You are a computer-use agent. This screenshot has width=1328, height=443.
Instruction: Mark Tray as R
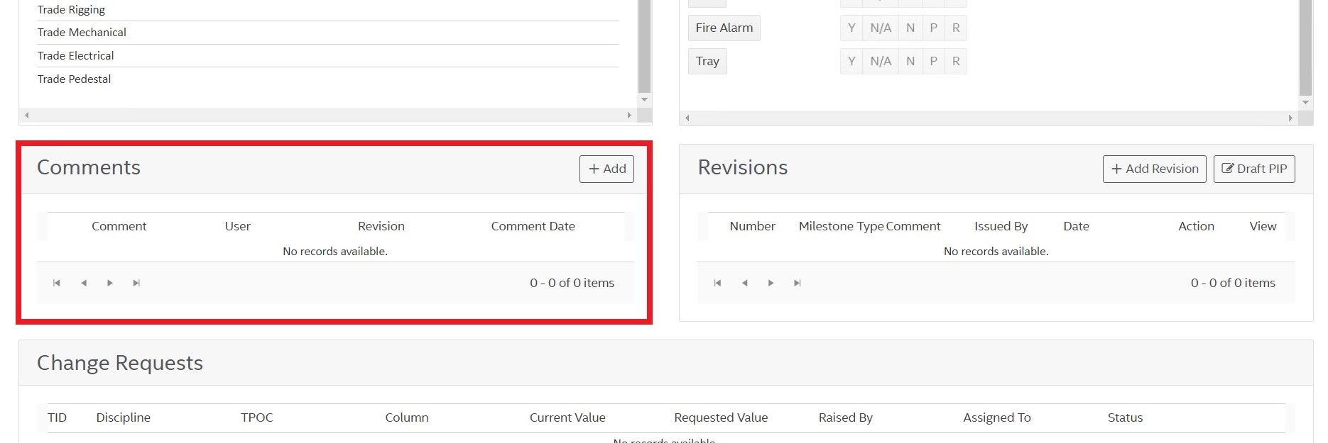click(956, 61)
